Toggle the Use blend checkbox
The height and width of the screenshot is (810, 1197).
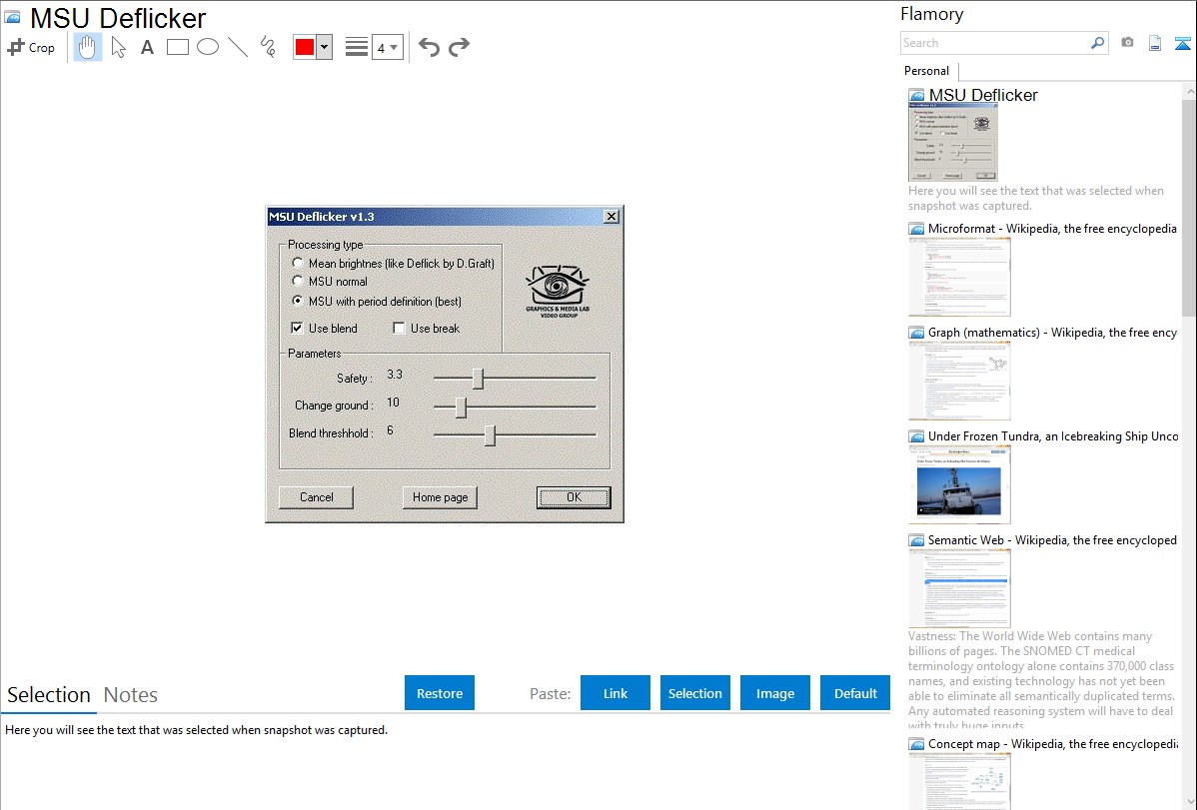point(298,329)
